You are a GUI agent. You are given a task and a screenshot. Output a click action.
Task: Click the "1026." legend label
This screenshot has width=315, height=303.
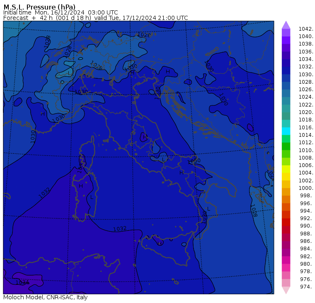pos(306,90)
